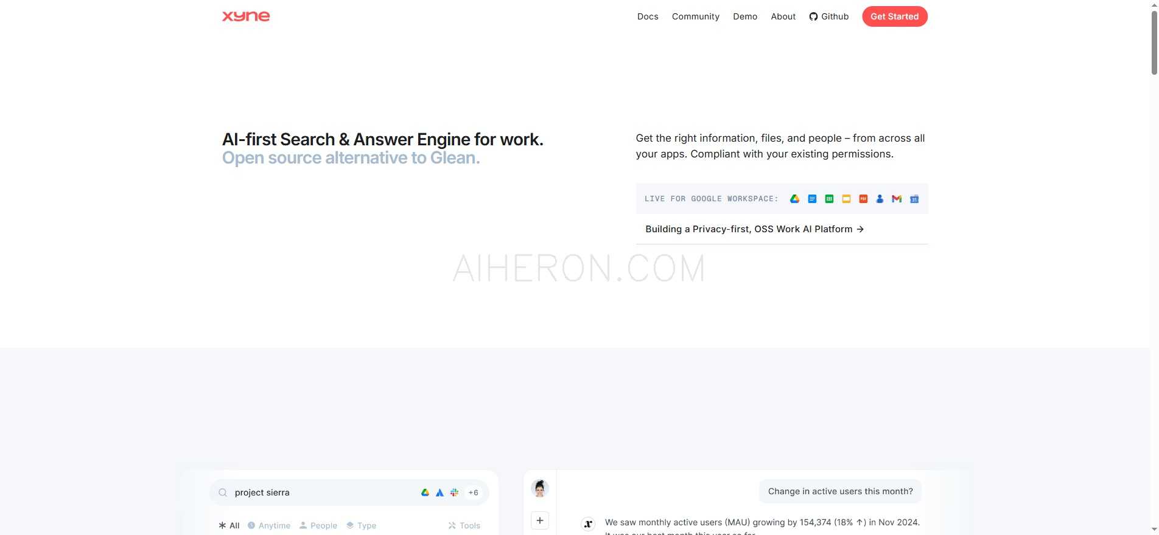The image size is (1159, 535).
Task: Click the Google Drive icon in Workspace row
Action: 794,199
